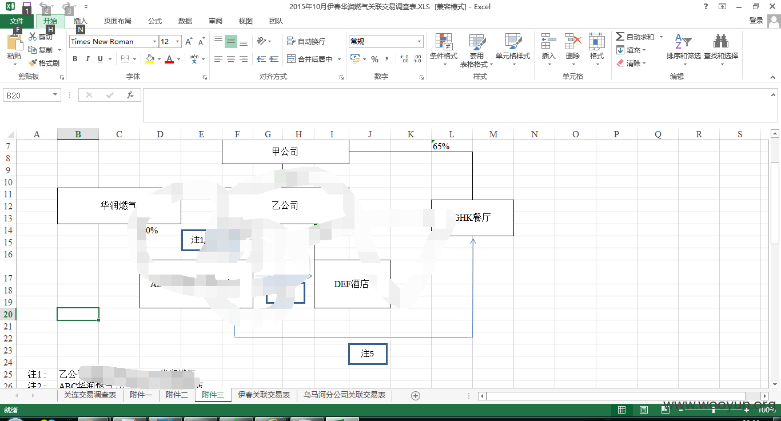This screenshot has width=781, height=421.
Task: Click Merge and Center (合并后居中)
Action: 309,59
